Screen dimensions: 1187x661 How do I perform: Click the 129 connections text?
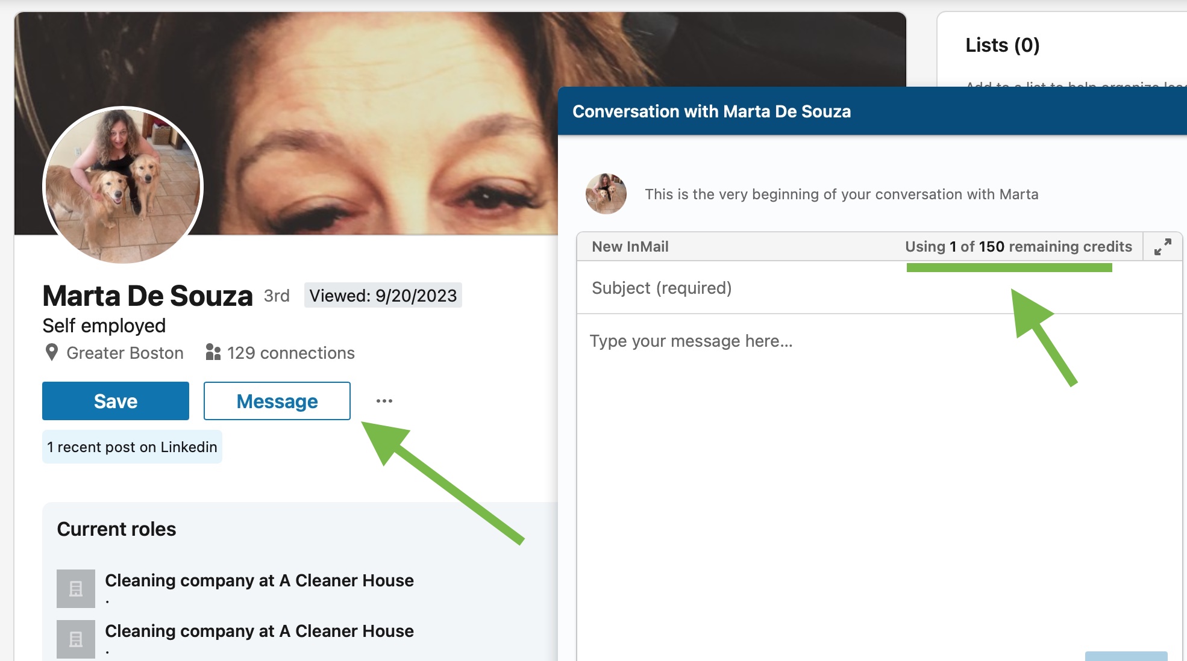[291, 353]
